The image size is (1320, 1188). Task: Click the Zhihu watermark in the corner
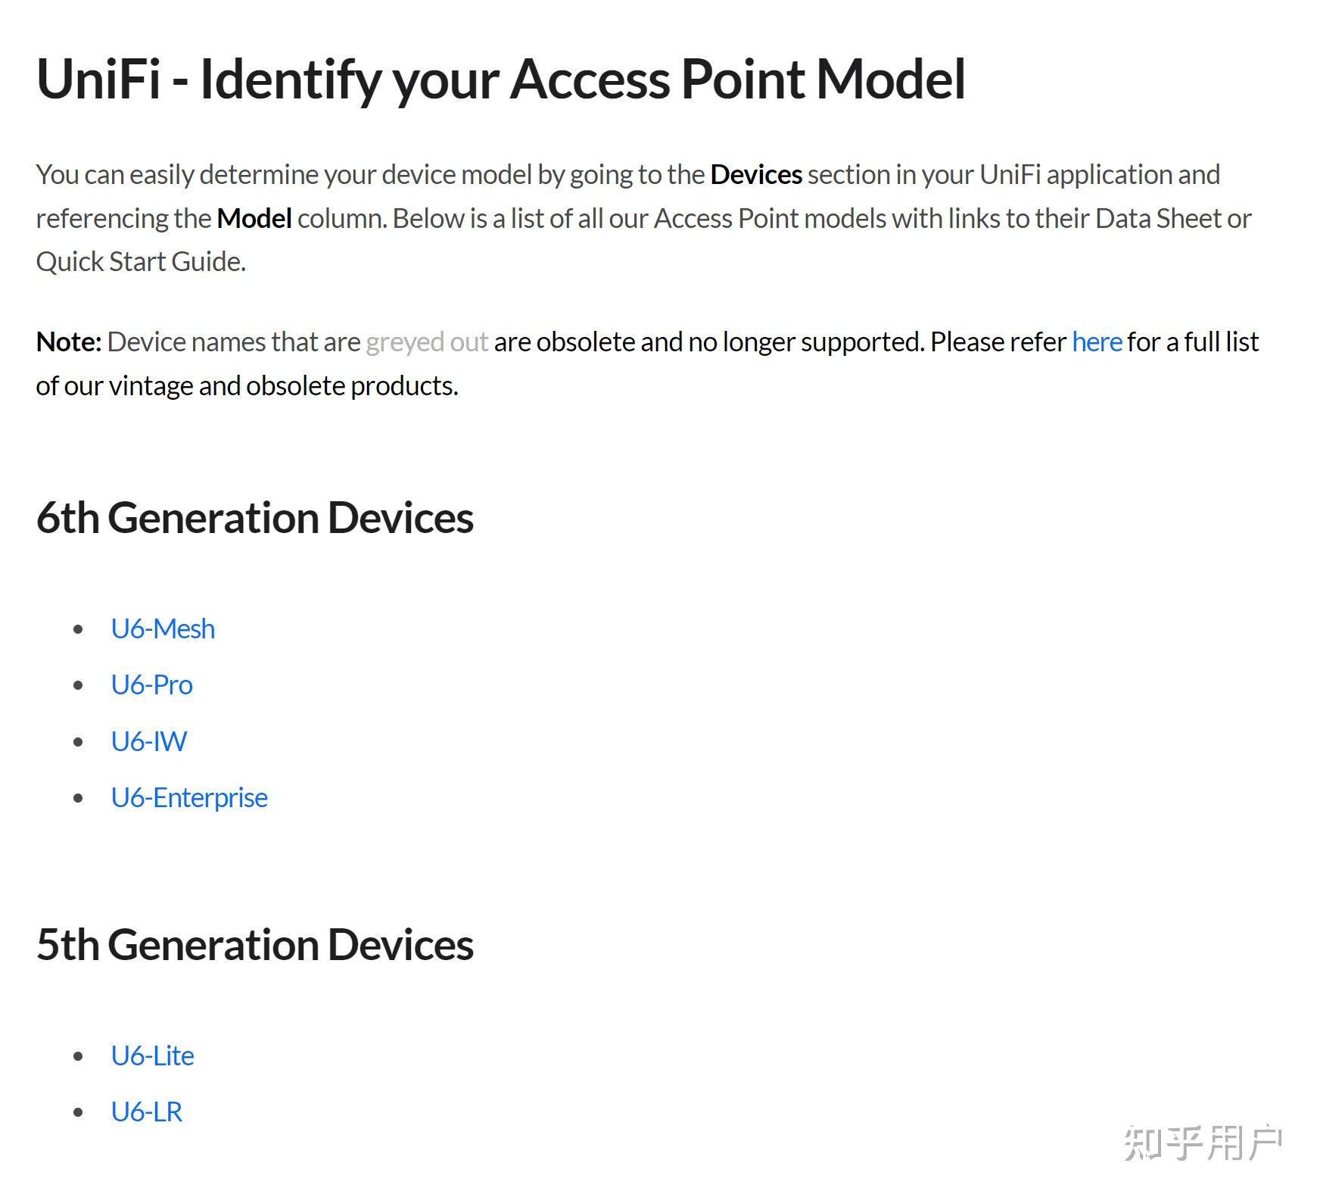1202,1143
